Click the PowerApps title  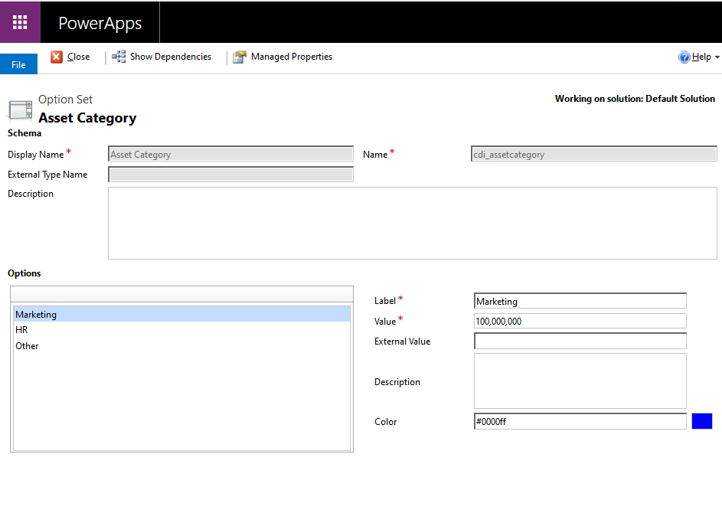point(100,22)
